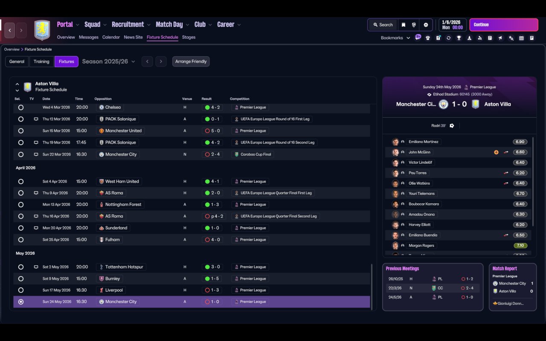Select the Fulham fixture radio button
Image resolution: width=546 pixels, height=341 pixels.
click(21, 240)
